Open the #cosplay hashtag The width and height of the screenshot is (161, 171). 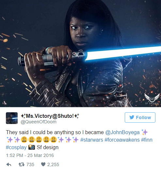[x=16, y=148]
